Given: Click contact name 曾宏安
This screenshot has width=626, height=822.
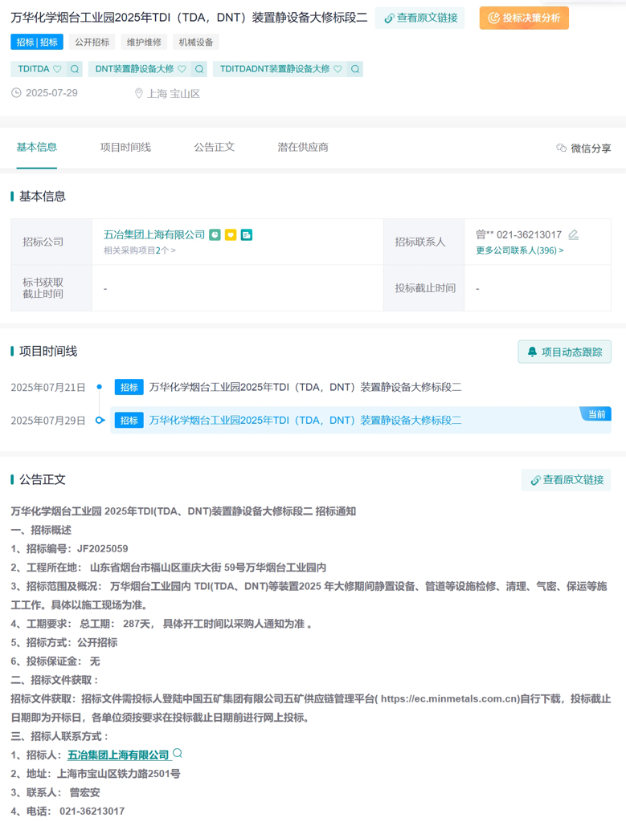Looking at the screenshot, I should [84, 792].
